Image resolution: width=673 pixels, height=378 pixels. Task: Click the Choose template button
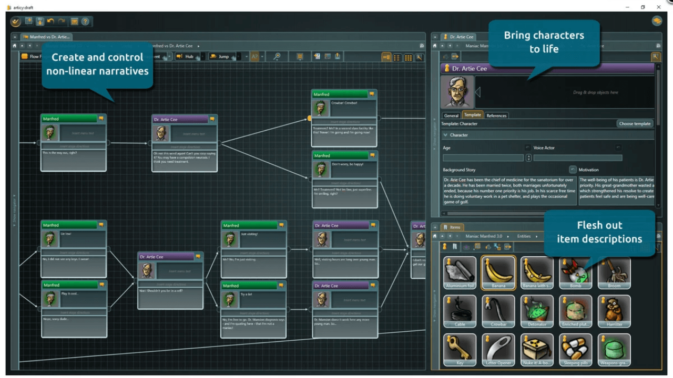[635, 123]
